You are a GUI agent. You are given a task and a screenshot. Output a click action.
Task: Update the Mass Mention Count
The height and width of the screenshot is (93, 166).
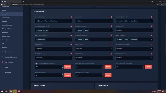[108, 75]
